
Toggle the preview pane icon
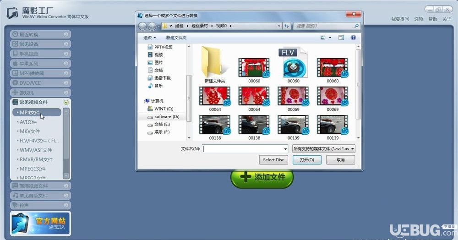coord(341,38)
